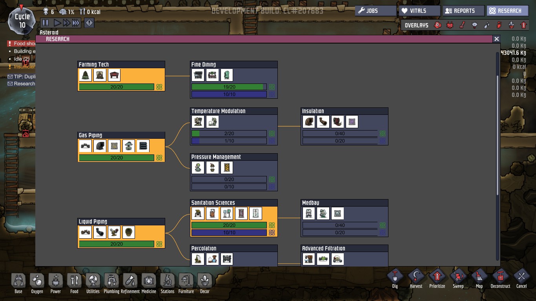
Task: Click the first icon in Sanitation Sciences
Action: coord(198,214)
